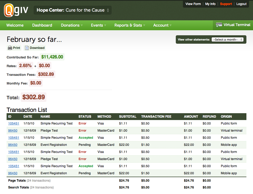Click the SUBTOTAL column header
Image resolution: width=253 pixels, height=194 pixels.
tap(128, 117)
